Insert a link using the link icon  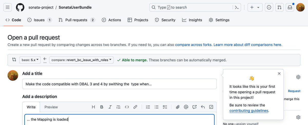pos(135,107)
